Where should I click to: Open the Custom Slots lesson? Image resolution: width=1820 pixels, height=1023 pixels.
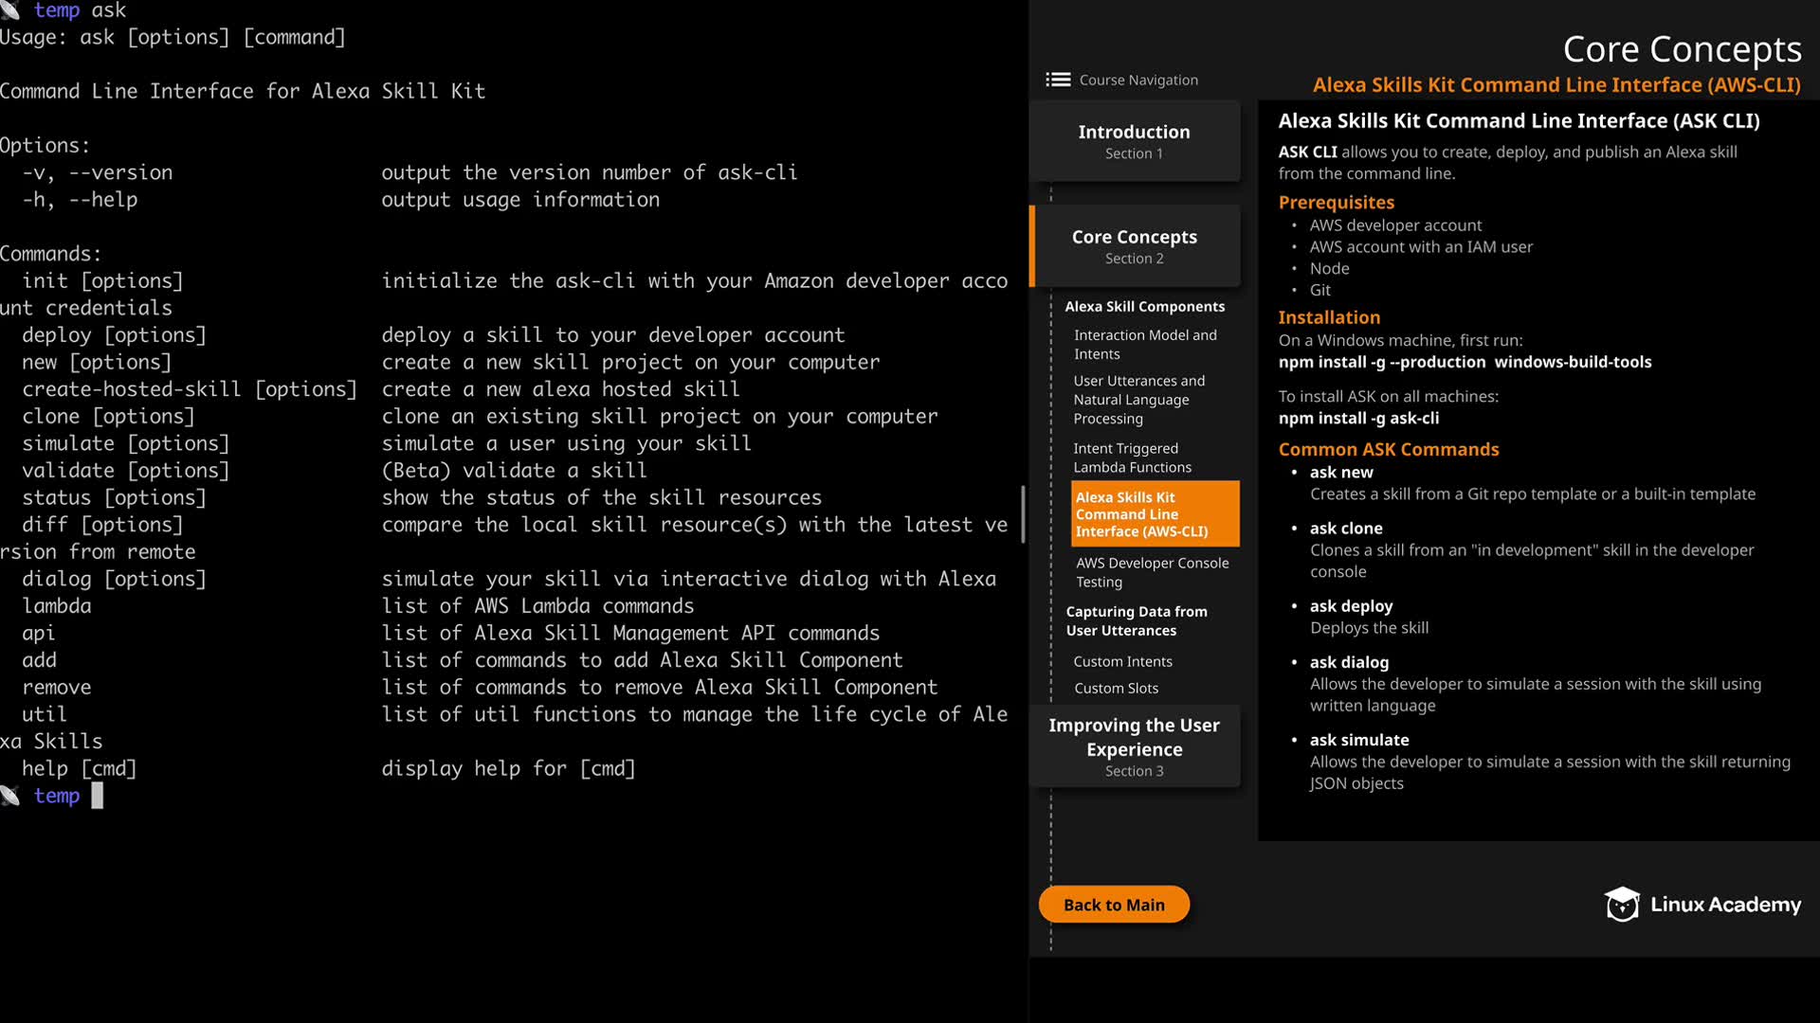point(1116,689)
